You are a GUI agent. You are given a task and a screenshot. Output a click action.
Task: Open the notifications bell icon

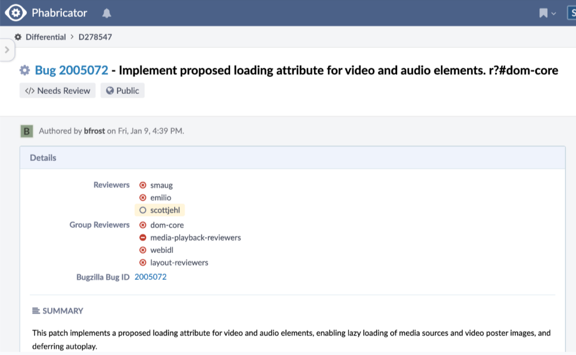[x=107, y=13]
